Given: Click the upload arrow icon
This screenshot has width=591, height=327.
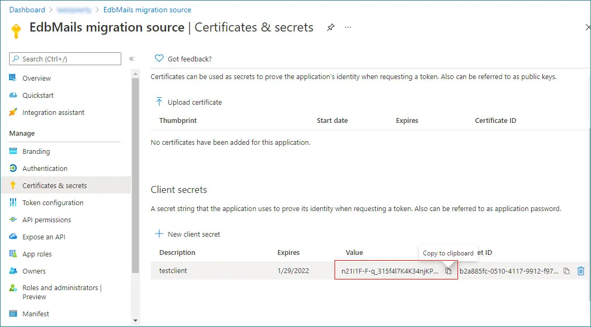Looking at the screenshot, I should 159,102.
